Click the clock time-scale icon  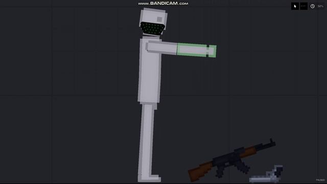[x=312, y=6]
